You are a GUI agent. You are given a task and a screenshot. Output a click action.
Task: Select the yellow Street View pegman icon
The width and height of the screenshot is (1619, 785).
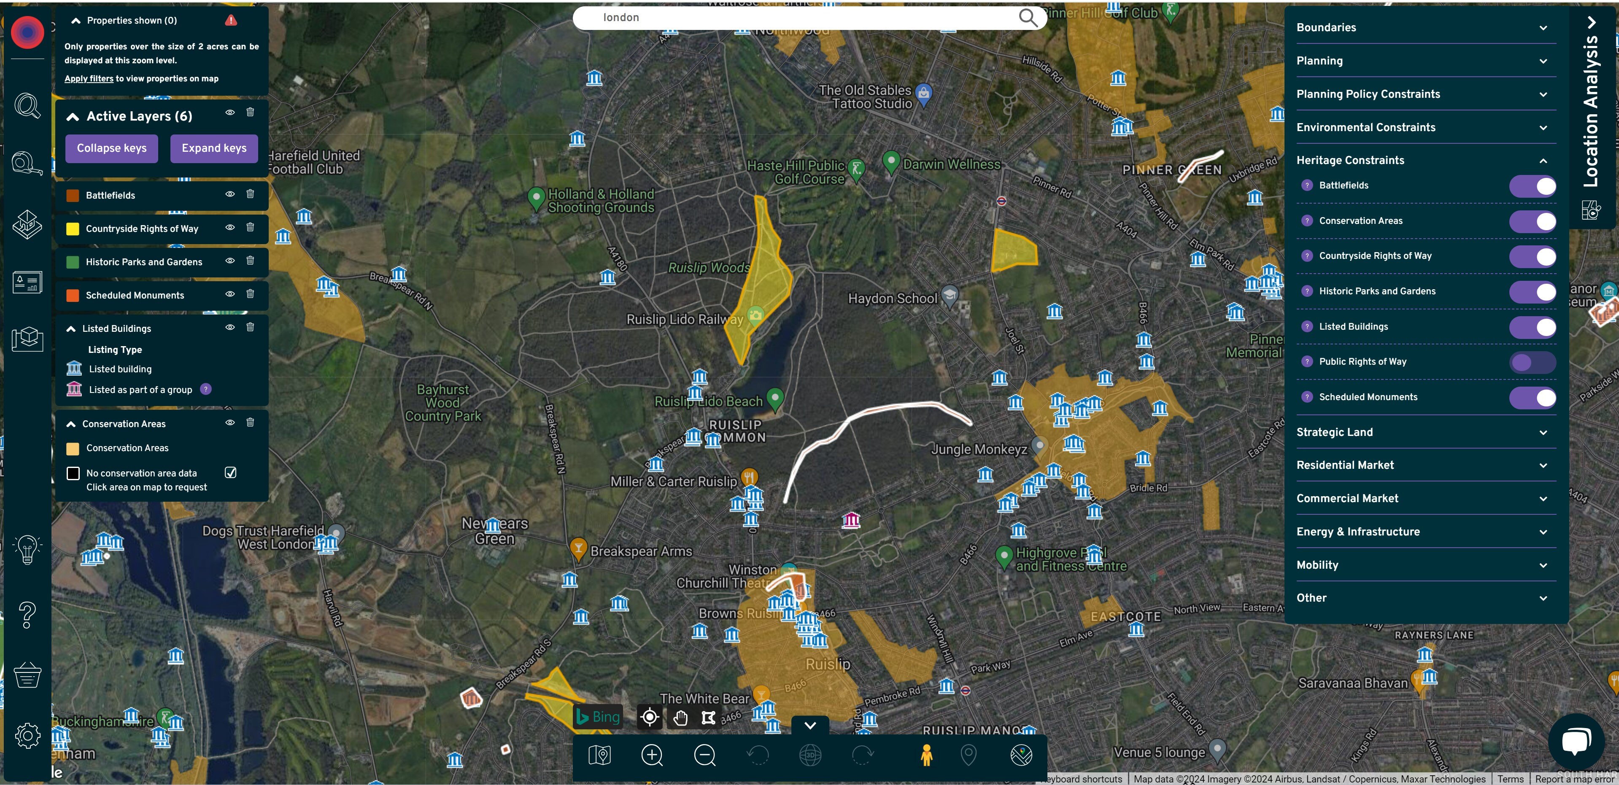tap(926, 755)
